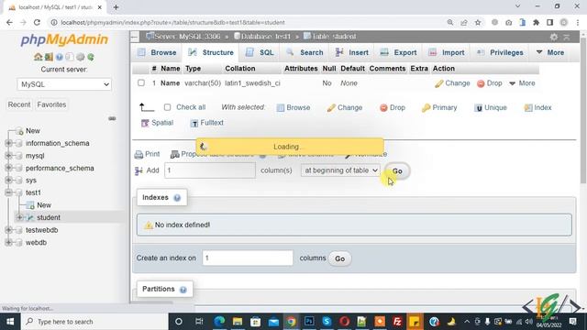Screen dimensions: 587x330
Task: Switch to the SQL tab
Action: click(x=260, y=53)
